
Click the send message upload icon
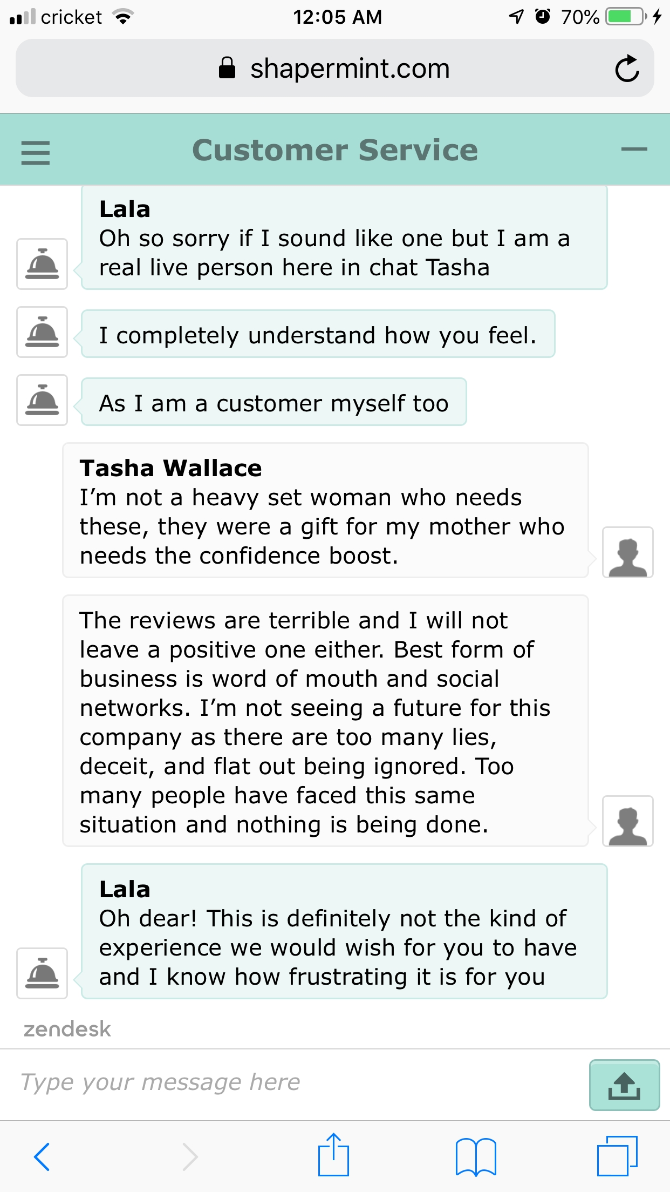[624, 1085]
